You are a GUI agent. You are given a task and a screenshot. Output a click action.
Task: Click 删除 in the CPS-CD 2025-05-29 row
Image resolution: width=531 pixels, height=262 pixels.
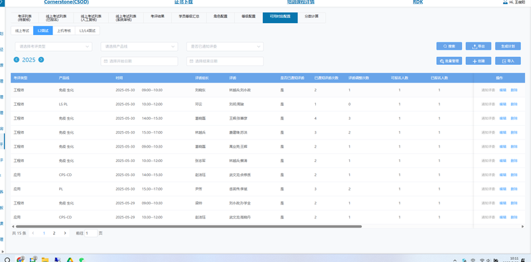(514, 218)
